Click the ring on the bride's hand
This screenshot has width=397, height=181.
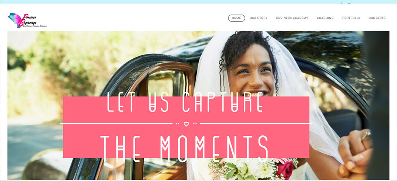(x=366, y=136)
